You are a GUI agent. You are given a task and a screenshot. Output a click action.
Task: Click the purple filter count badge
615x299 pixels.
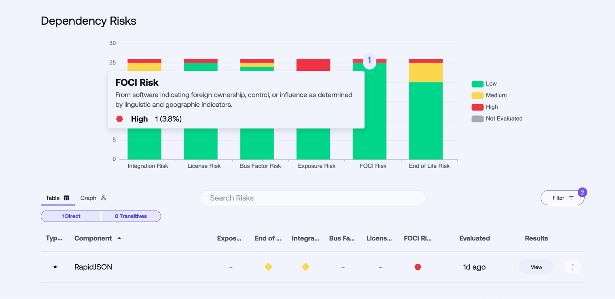tap(582, 192)
